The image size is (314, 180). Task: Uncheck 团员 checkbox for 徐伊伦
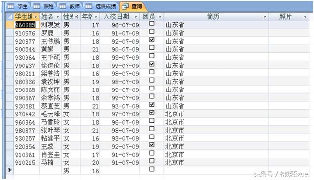(x=152, y=64)
